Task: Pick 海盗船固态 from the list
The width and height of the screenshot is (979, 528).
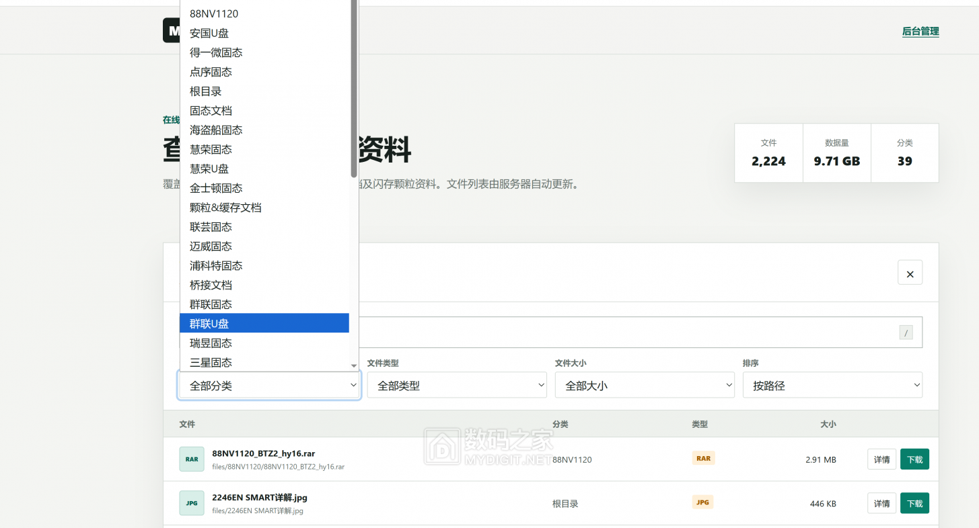Action: (264, 130)
